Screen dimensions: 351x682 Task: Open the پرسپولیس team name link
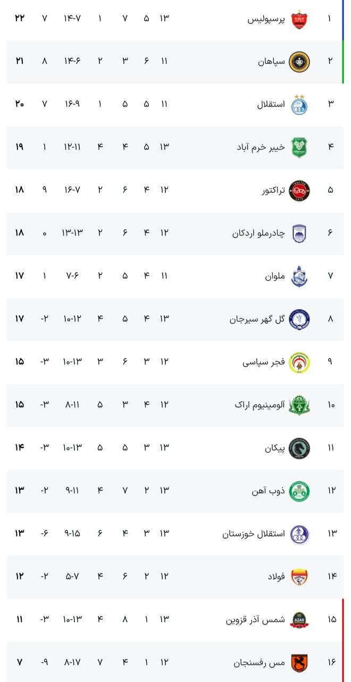[266, 19]
